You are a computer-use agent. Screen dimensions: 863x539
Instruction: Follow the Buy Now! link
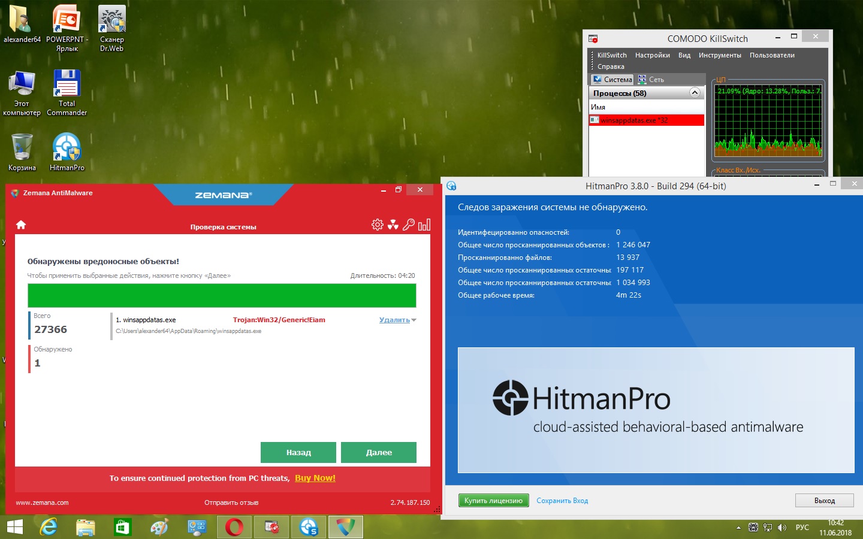315,478
